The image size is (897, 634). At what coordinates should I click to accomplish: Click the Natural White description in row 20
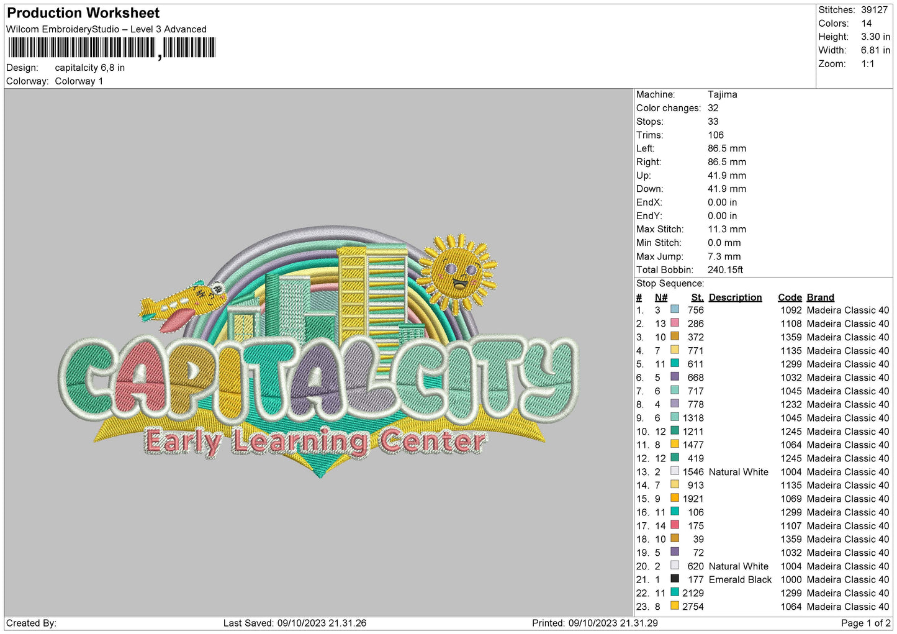point(739,566)
